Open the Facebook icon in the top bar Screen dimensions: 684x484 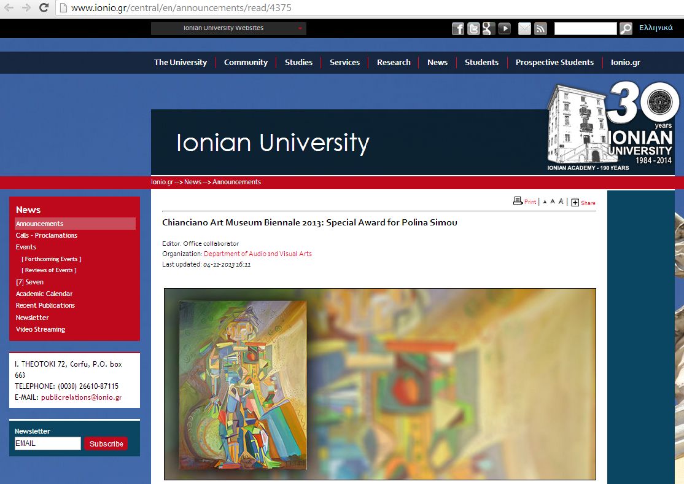pos(458,28)
